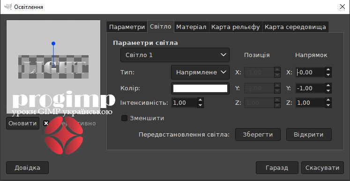Decrease Напрямок Z with the down arrow
Viewport: 350px width, 181px height.
[328, 105]
